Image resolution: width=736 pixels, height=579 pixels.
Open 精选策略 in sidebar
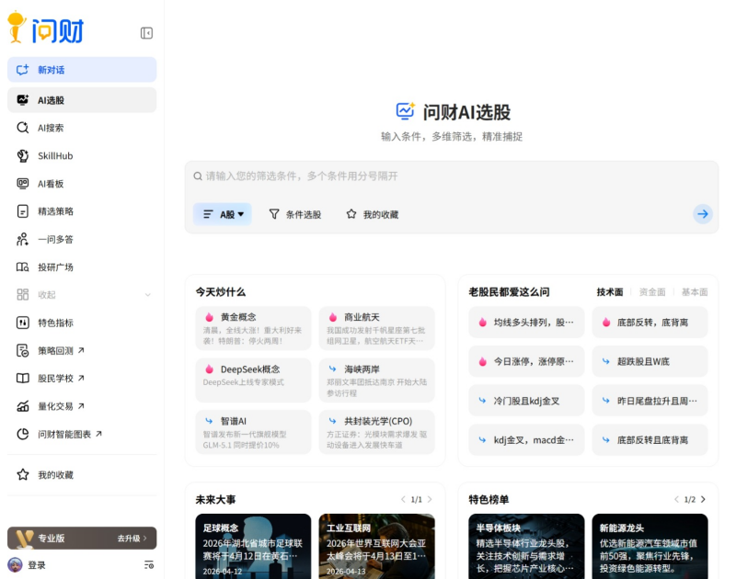coord(55,211)
